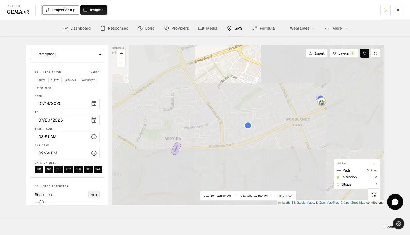
Task: Click the robot stop marker on map
Action: click(322, 102)
